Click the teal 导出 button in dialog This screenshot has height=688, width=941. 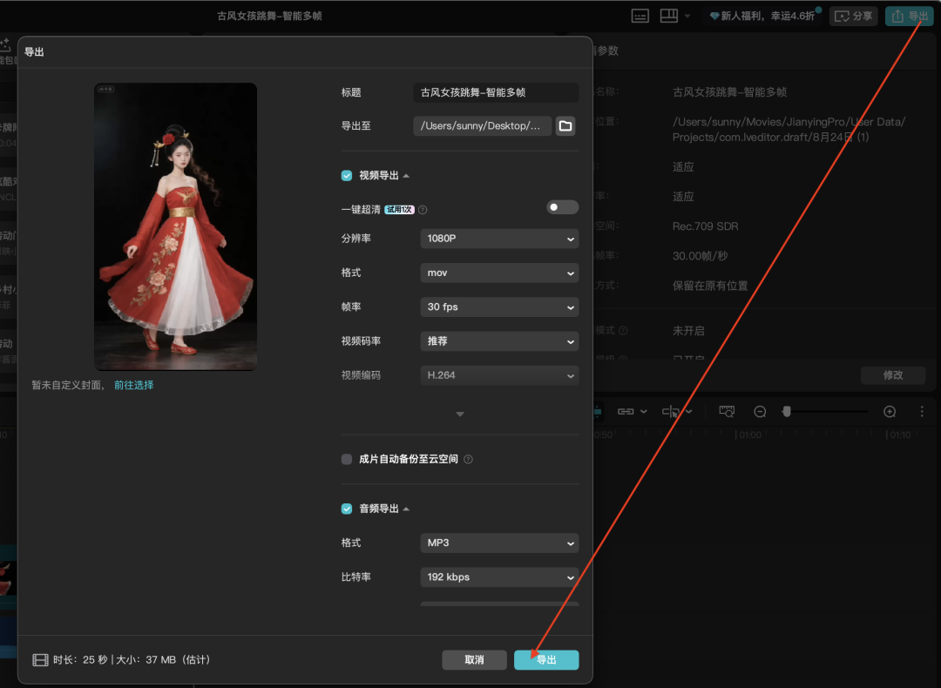(x=546, y=660)
